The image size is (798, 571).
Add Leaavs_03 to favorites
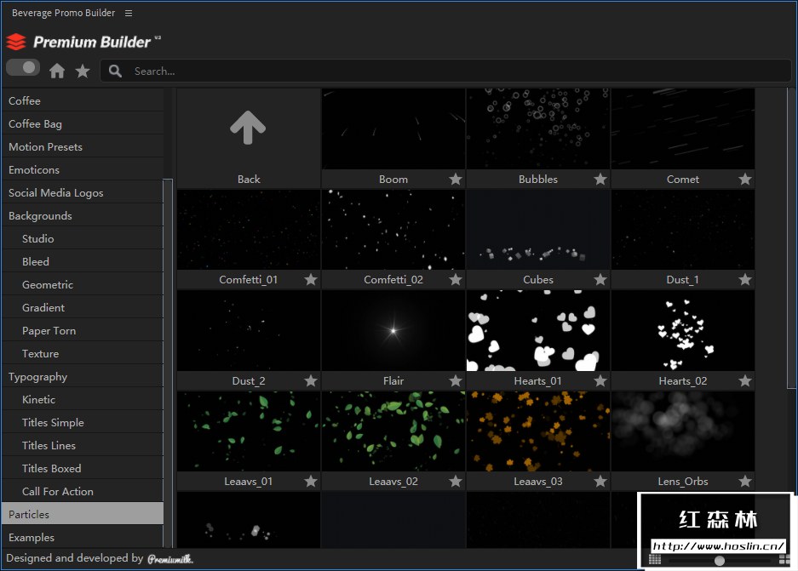coord(600,481)
